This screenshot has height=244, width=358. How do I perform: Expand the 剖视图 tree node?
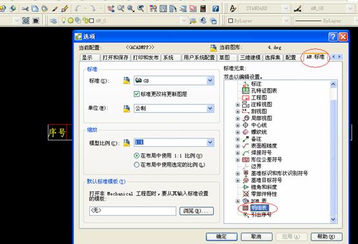[x=238, y=111]
